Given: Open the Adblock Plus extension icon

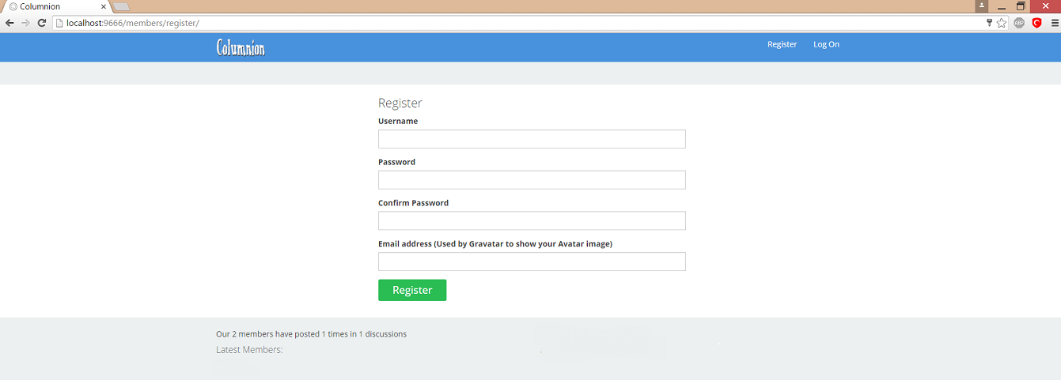Looking at the screenshot, I should [x=1019, y=23].
